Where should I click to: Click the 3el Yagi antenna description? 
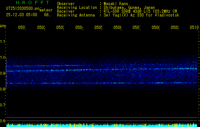141,15
